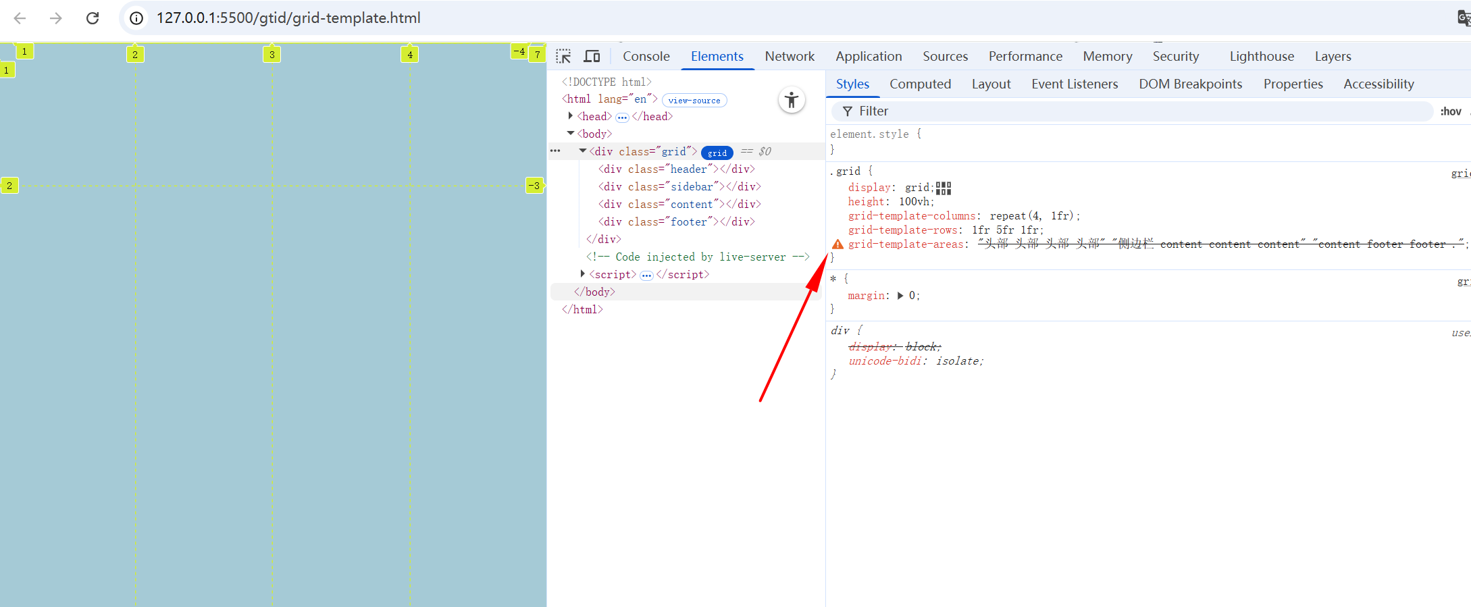Open the Properties pane tab
Screen dimensions: 1471x607
(1293, 84)
